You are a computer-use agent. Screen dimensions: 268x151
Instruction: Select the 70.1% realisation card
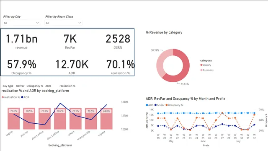coord(121,67)
